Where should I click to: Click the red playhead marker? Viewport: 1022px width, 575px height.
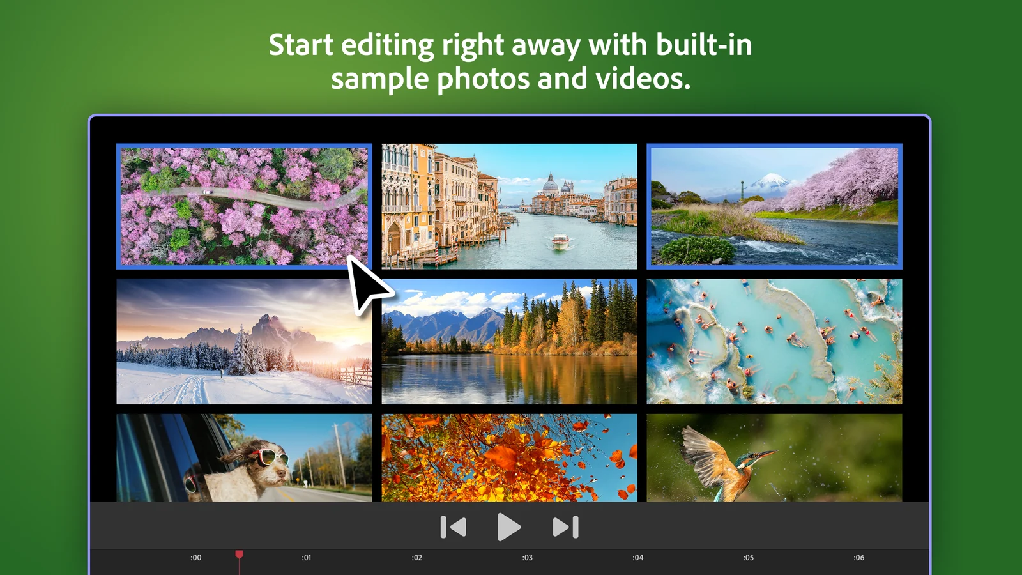239,555
